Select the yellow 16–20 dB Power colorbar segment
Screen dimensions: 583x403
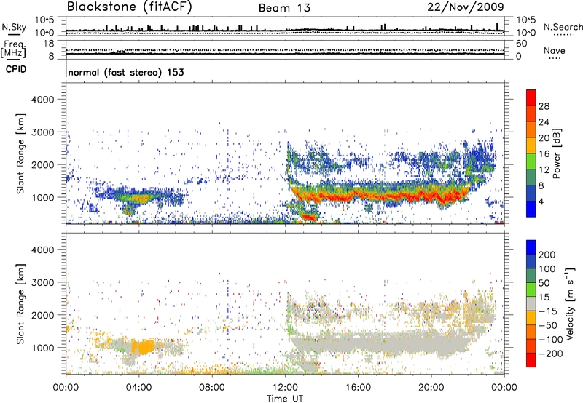531,145
